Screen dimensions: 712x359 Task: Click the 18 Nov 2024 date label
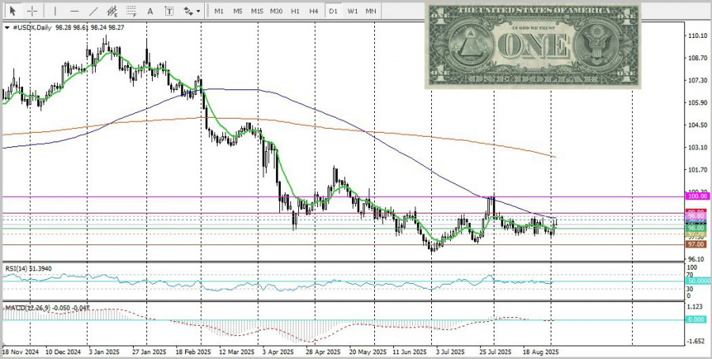click(x=21, y=352)
